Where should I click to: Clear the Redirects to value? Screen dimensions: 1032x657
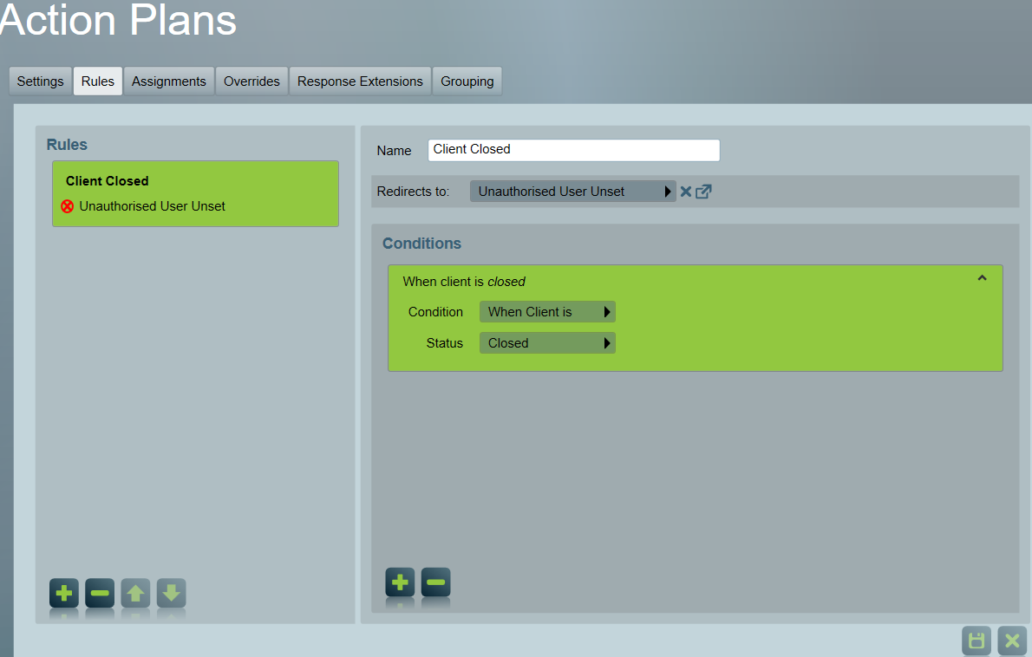[686, 192]
